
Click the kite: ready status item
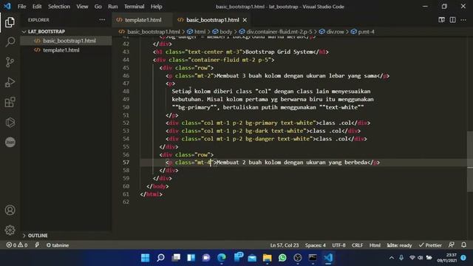click(399, 245)
